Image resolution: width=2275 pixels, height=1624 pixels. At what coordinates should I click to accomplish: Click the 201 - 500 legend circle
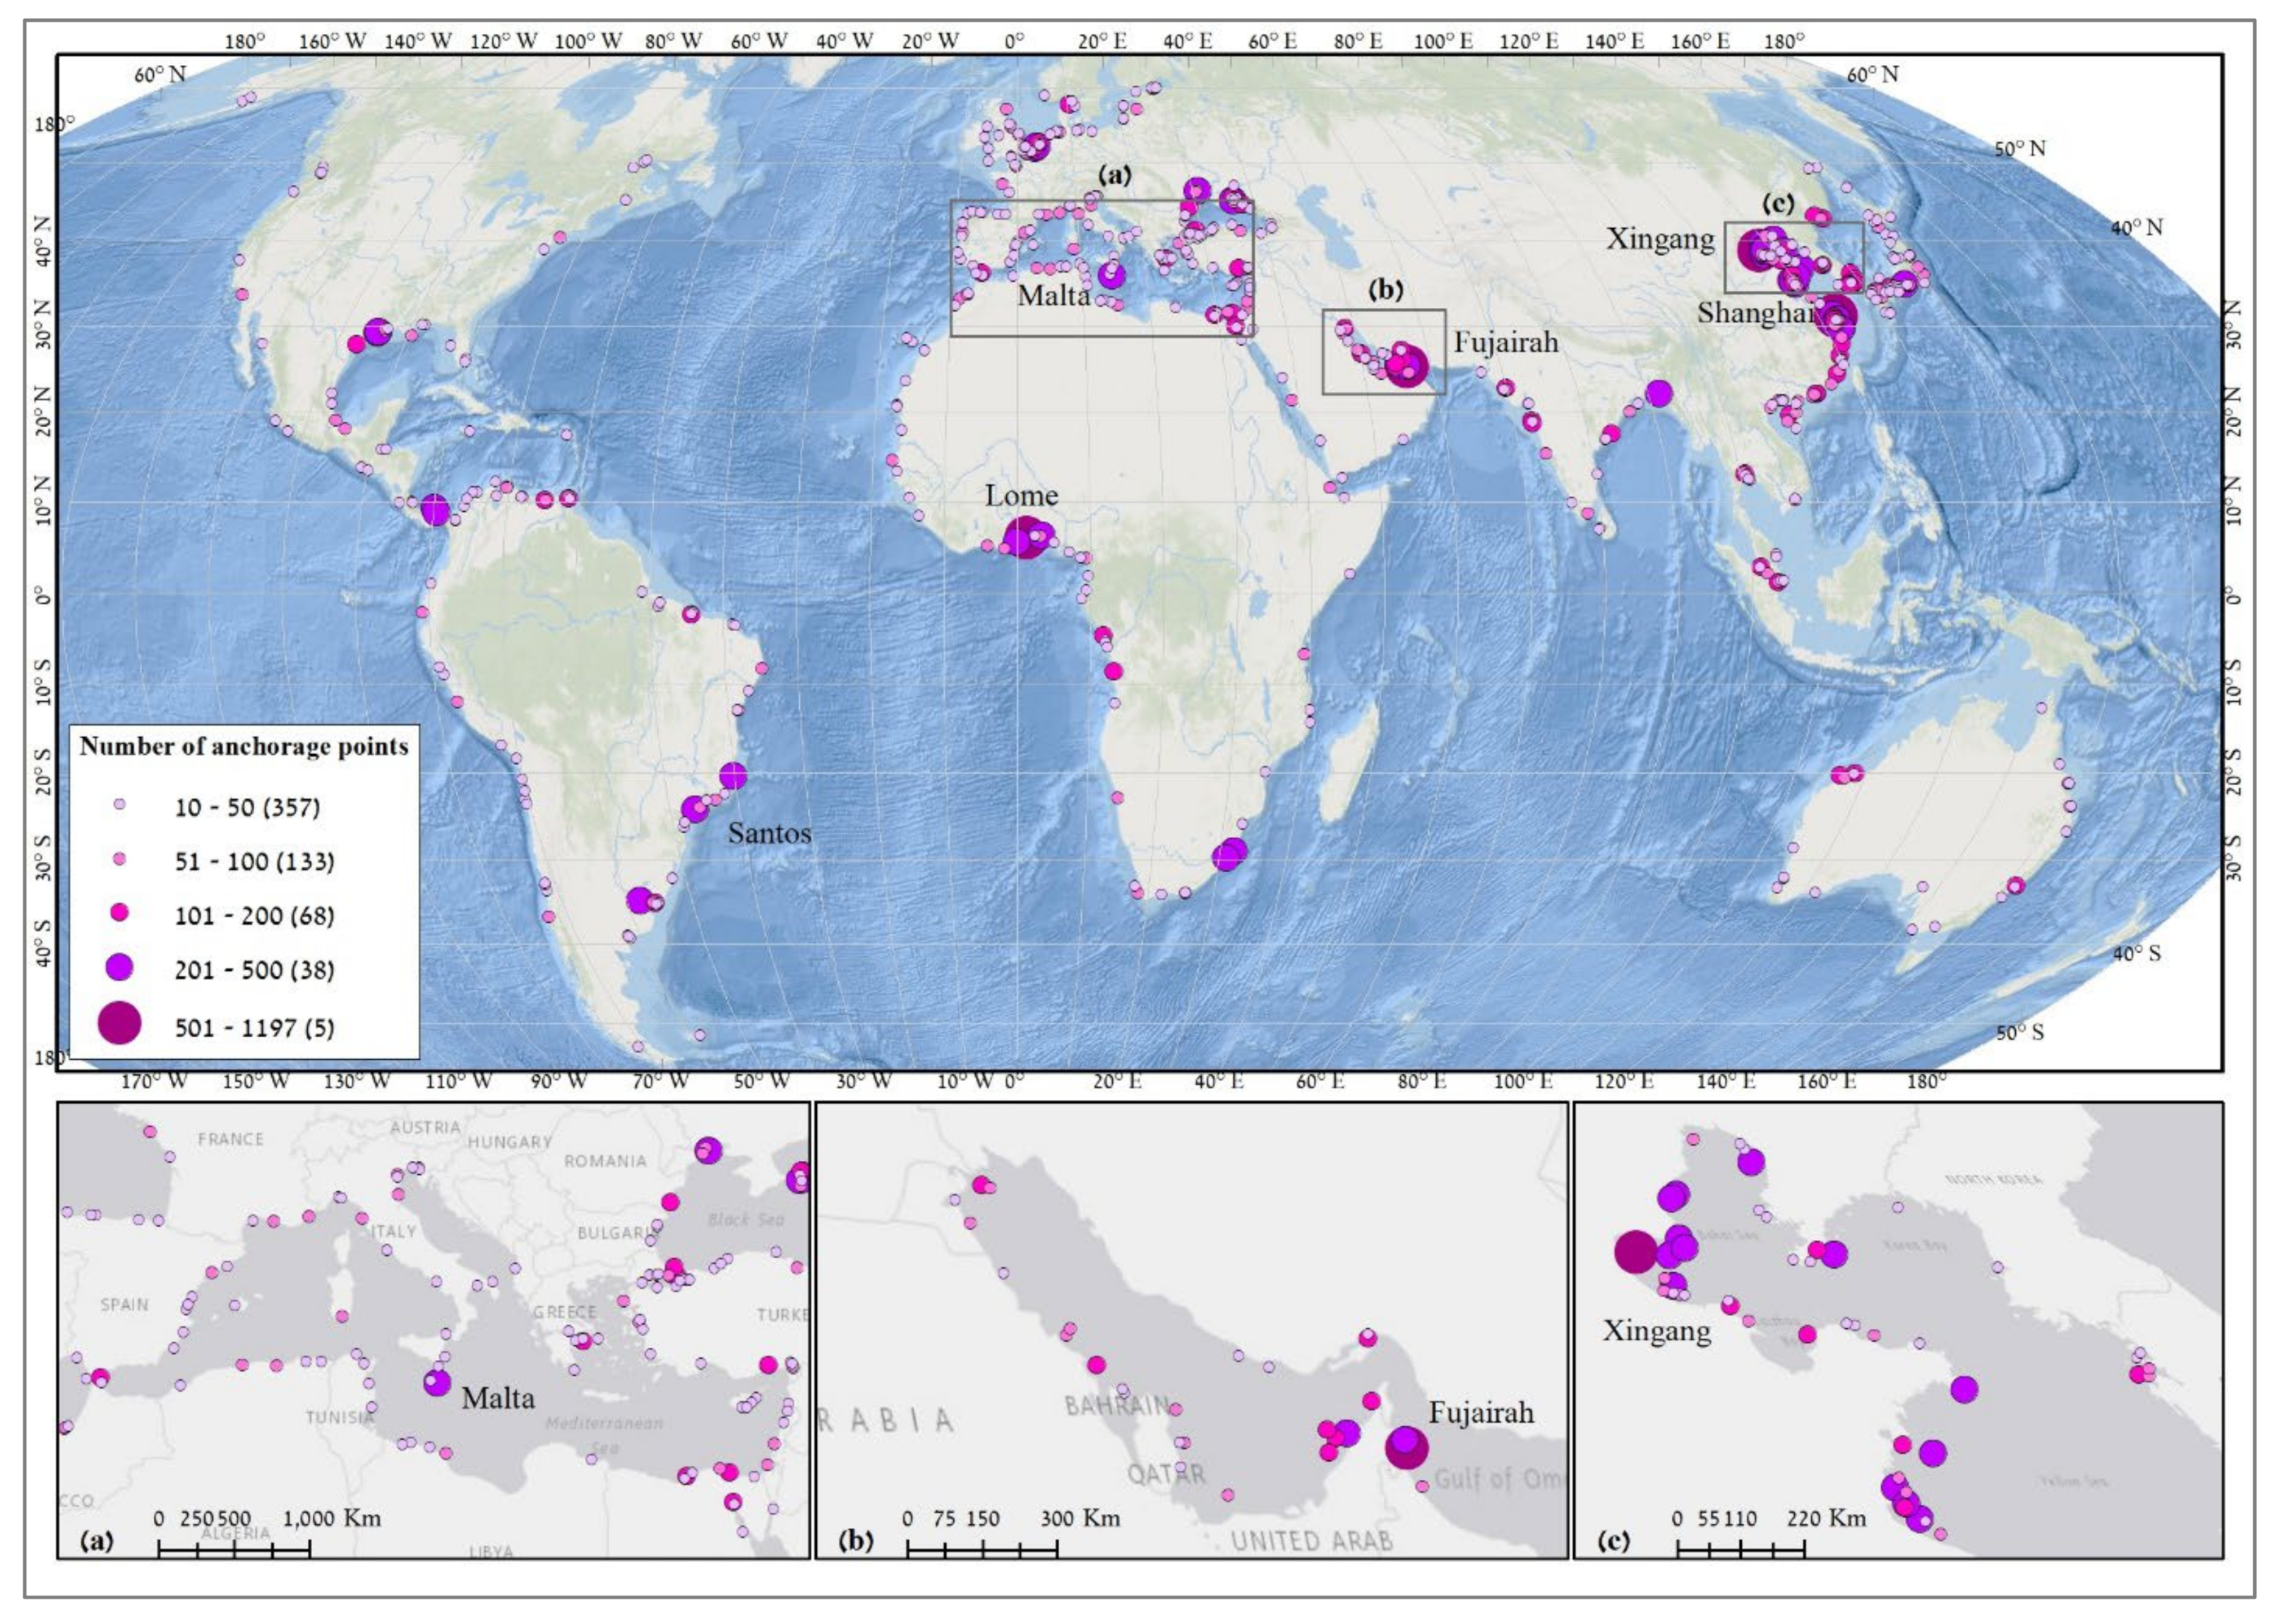[119, 966]
